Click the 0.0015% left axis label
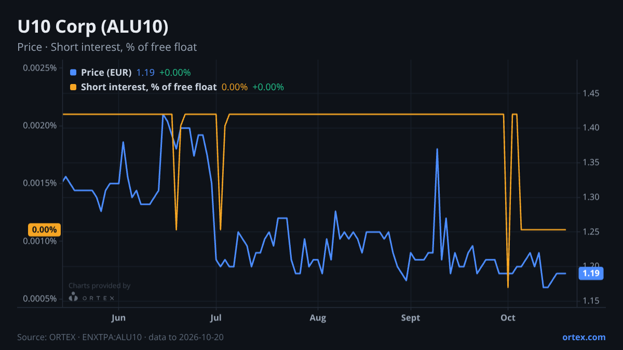623x350 pixels. pos(40,183)
